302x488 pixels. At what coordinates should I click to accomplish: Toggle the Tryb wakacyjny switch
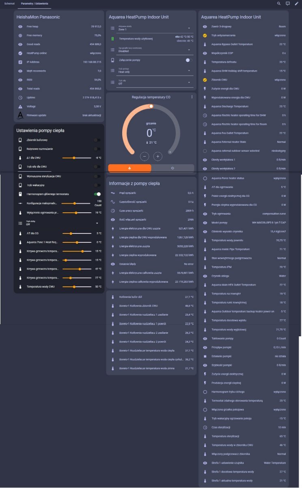97,185
